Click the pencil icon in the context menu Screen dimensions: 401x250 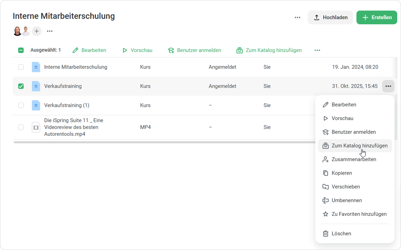pyautogui.click(x=326, y=105)
